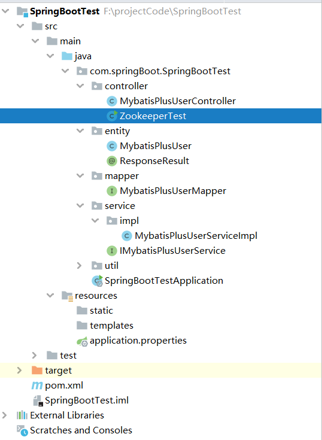Click the SpringBootTestApplication Spring Boot icon
The image size is (322, 440).
click(x=98, y=281)
